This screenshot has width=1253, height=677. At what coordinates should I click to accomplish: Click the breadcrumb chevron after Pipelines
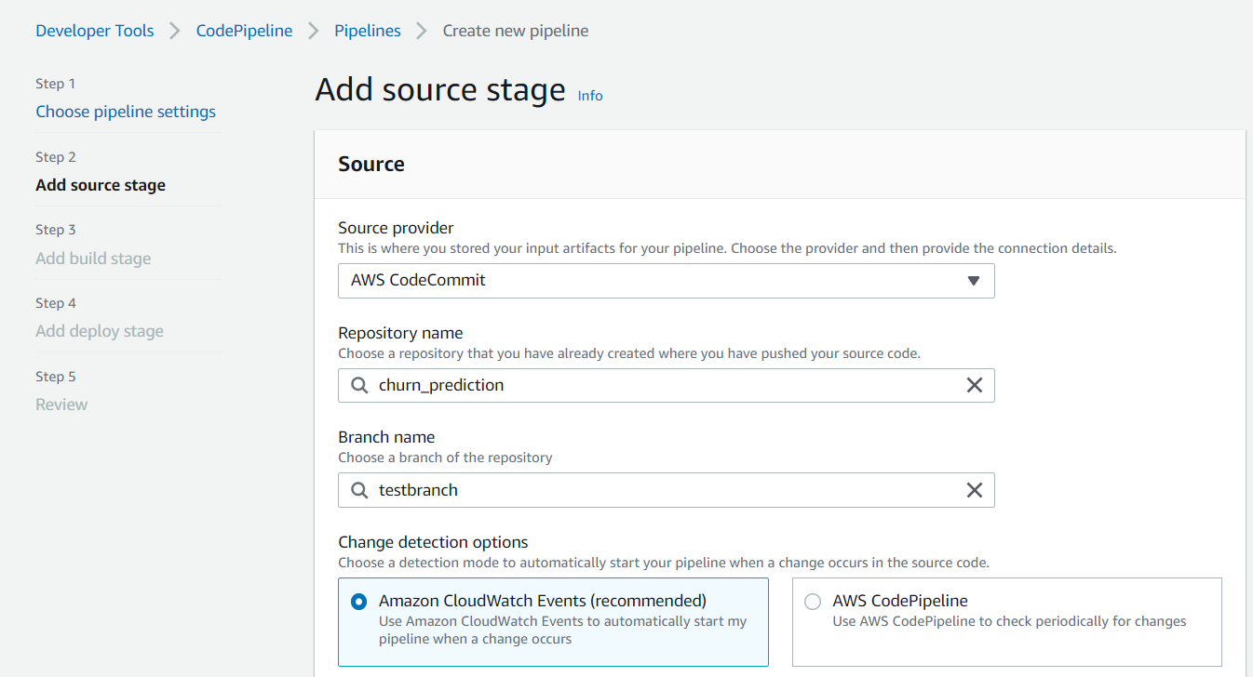(x=422, y=31)
